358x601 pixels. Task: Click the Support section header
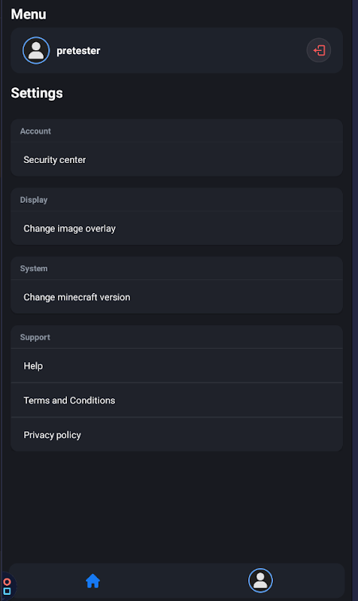tap(35, 337)
